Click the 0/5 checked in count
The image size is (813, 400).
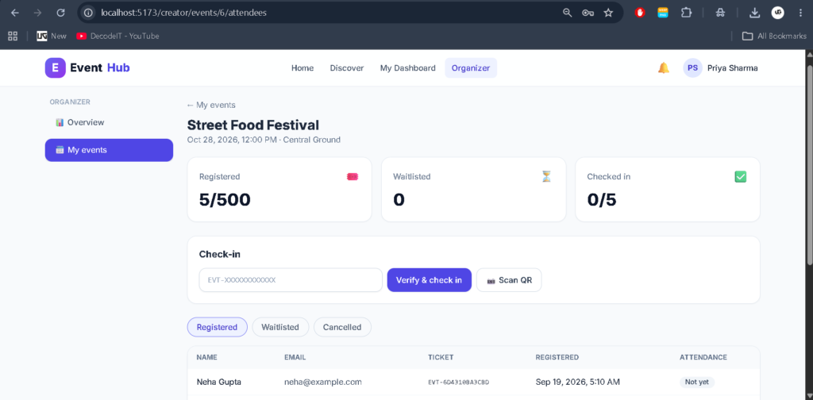pyautogui.click(x=602, y=199)
